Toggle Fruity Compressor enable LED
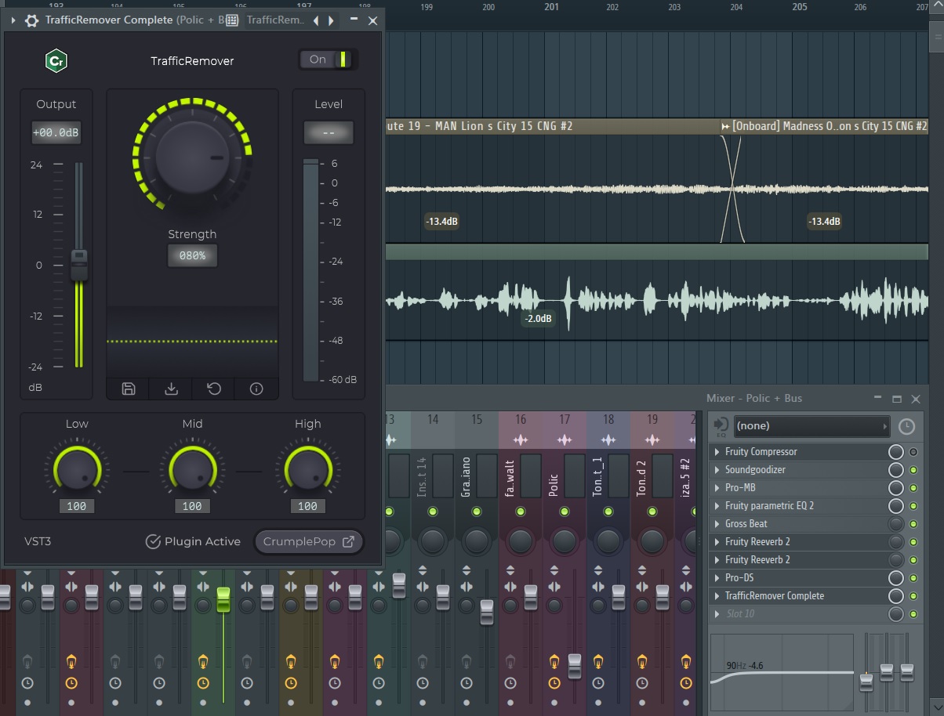The width and height of the screenshot is (944, 716). pos(913,452)
